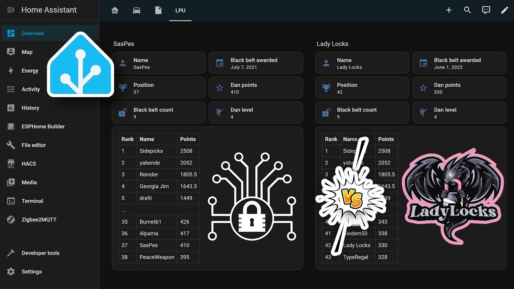Screen dimensions: 514x289
Task: Open the Position 42 card
Action: 362,88
